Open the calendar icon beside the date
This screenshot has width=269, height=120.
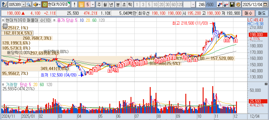click(x=265, y=4)
